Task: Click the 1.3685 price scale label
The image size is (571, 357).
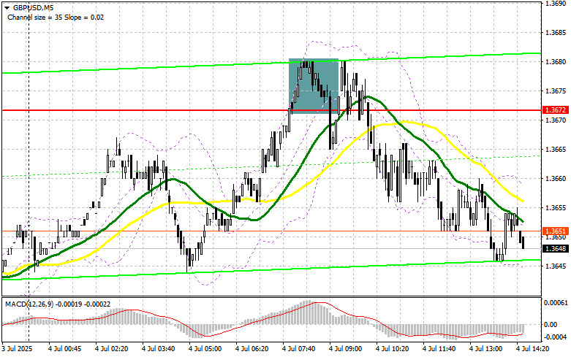Action: [556, 33]
